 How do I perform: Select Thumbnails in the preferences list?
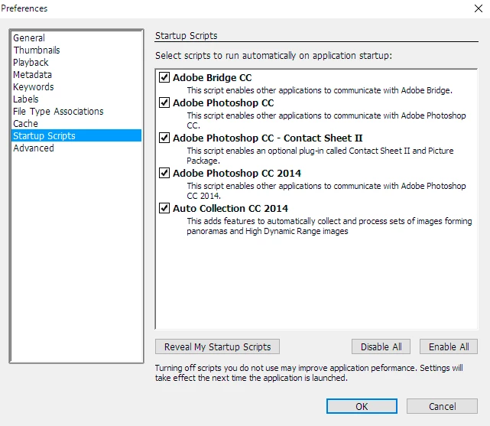(76, 50)
